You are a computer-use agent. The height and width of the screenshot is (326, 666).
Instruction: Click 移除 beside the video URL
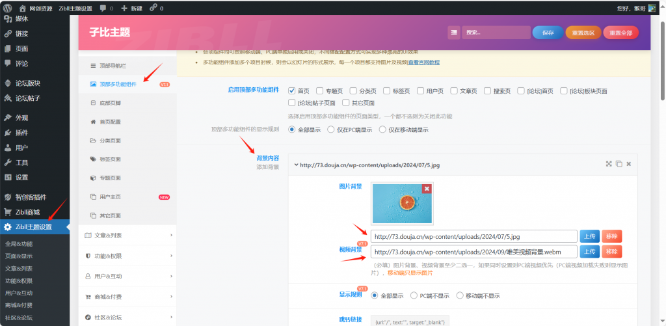pyautogui.click(x=611, y=252)
